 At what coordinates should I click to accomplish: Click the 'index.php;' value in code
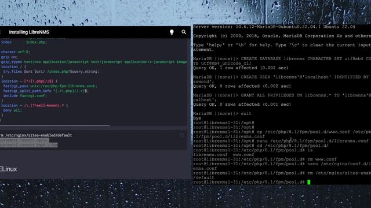pos(36,42)
